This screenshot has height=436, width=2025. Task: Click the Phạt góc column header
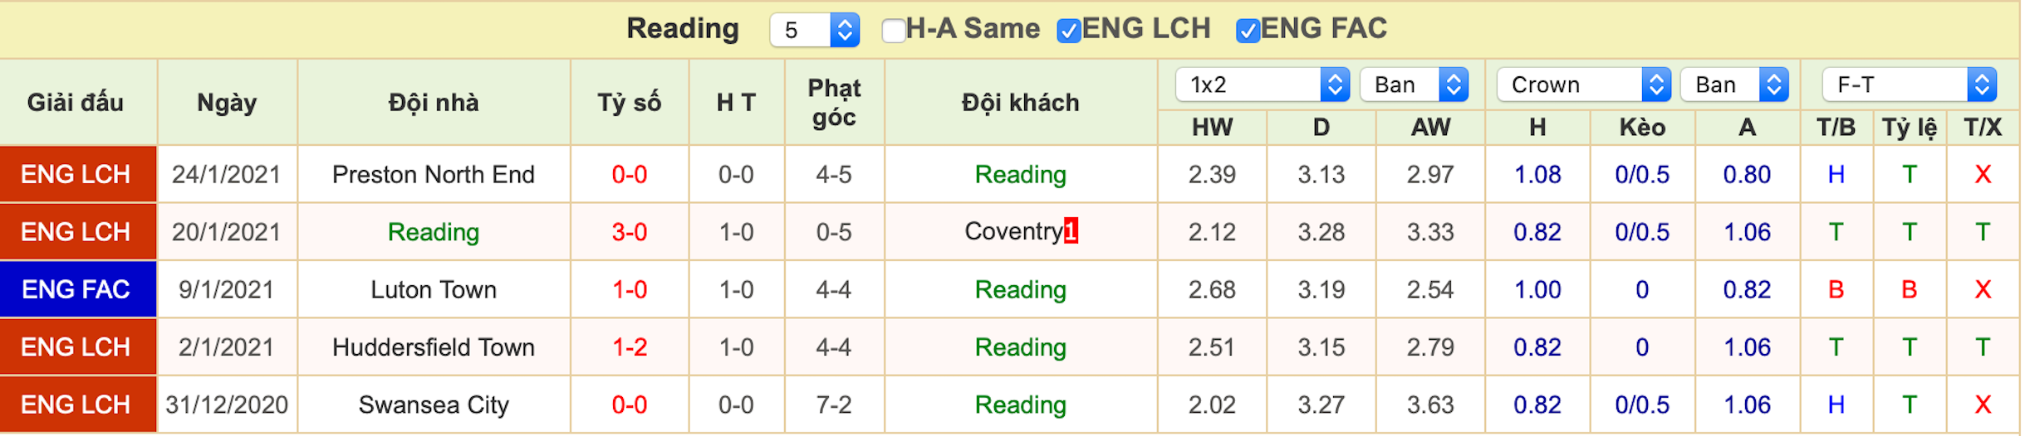pos(834,102)
